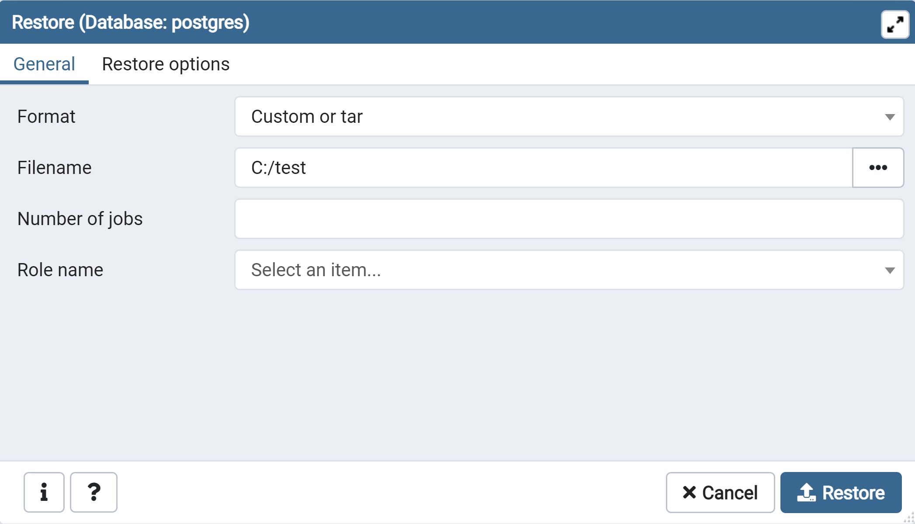Maximize the Restore dialog
Image resolution: width=915 pixels, height=524 pixels.
pos(895,24)
